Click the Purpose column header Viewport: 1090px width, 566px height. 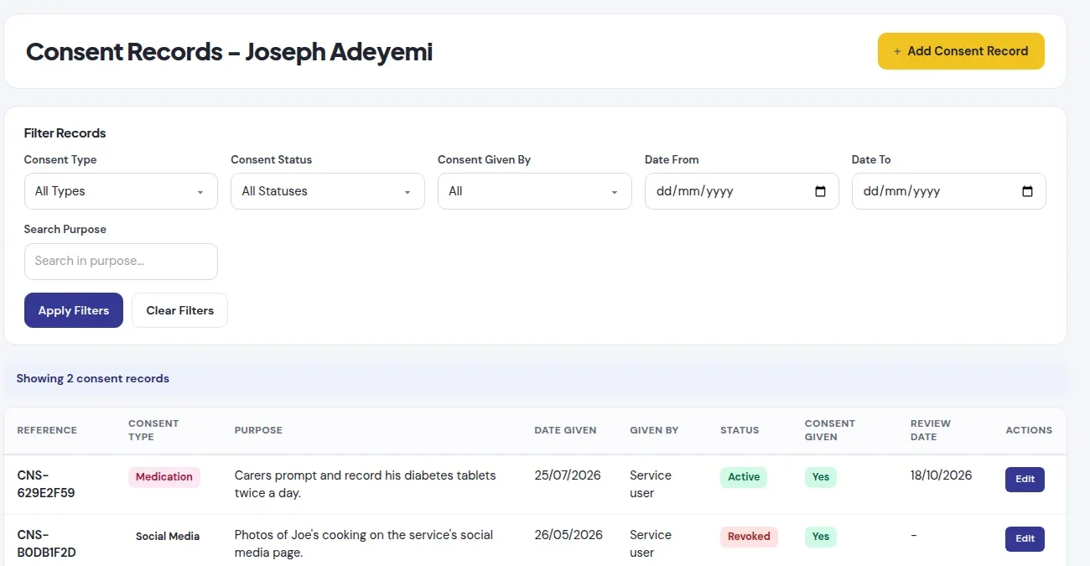258,430
